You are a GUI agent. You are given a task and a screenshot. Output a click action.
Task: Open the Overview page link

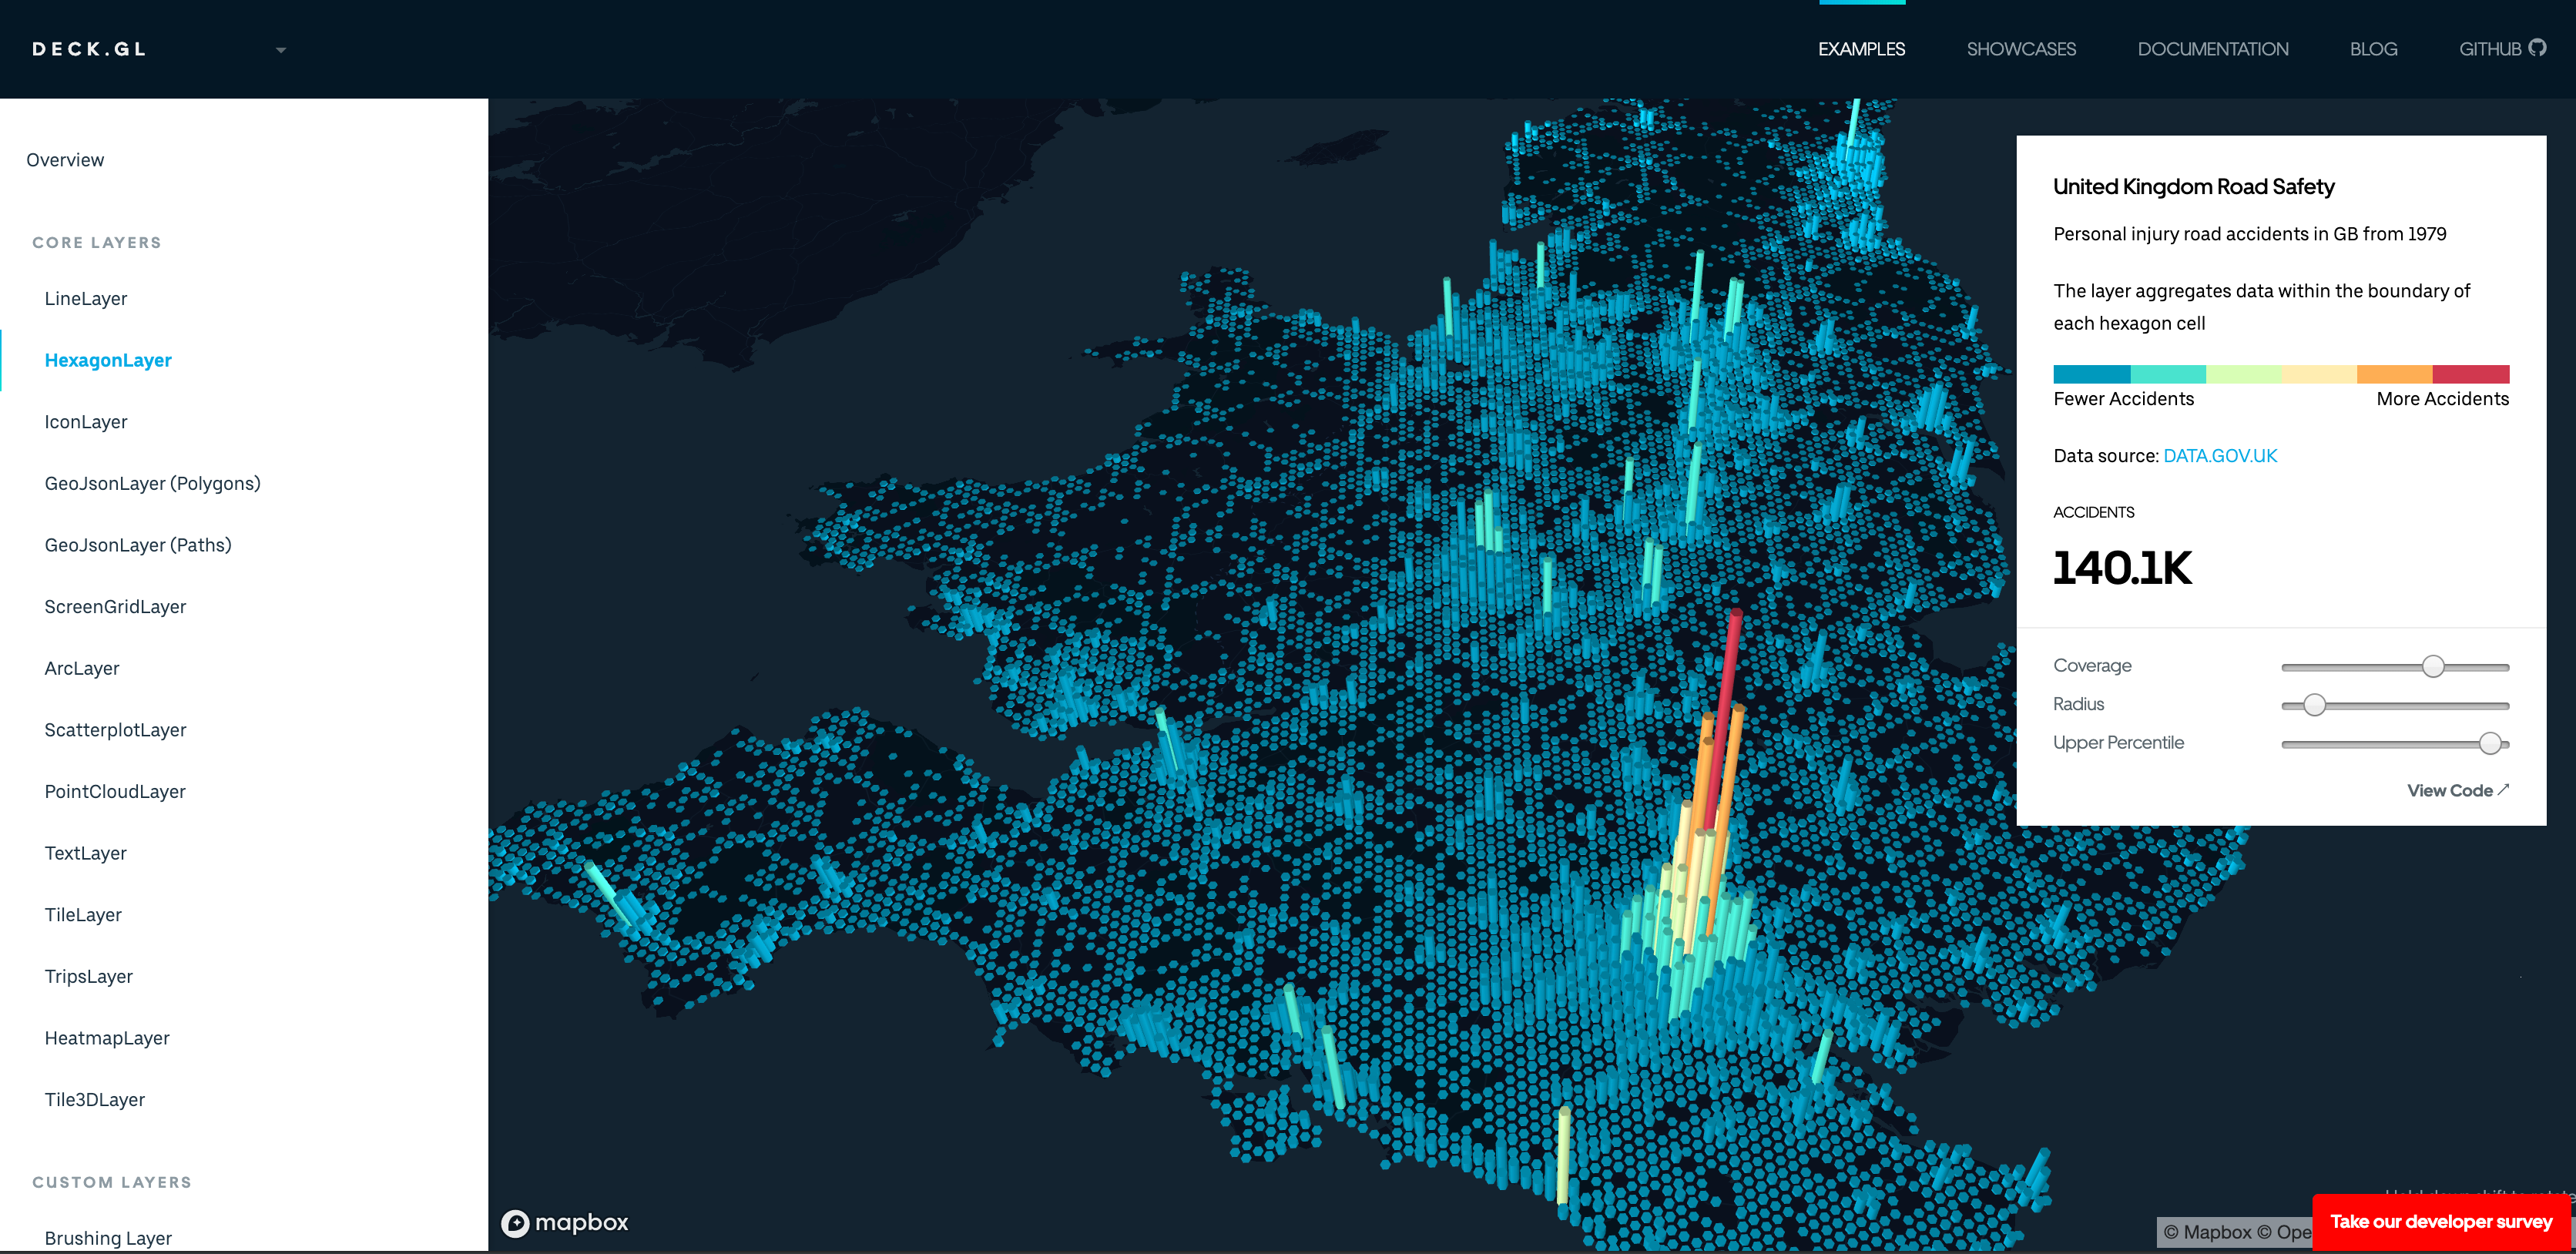click(x=65, y=160)
